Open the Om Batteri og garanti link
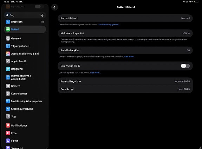Image resolution: width=202 pixels, height=149 pixels. pos(109,25)
